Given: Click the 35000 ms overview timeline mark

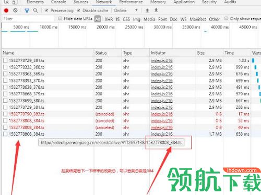Looking at the screenshot, I should pyautogui.click(x=191, y=27).
